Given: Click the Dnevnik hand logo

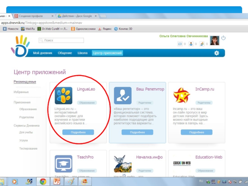Looking at the screenshot, I should (20, 46).
